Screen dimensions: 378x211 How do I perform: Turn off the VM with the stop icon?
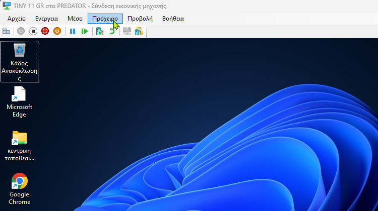(x=33, y=31)
